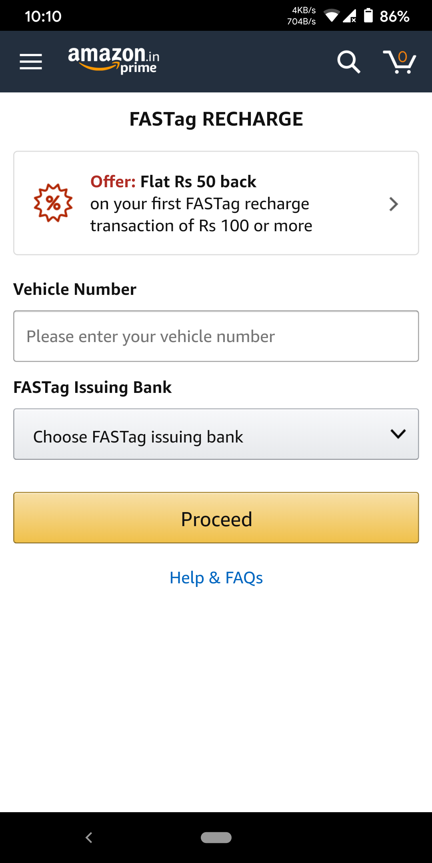Open the search magnifier icon
432x863 pixels.
pyautogui.click(x=348, y=62)
